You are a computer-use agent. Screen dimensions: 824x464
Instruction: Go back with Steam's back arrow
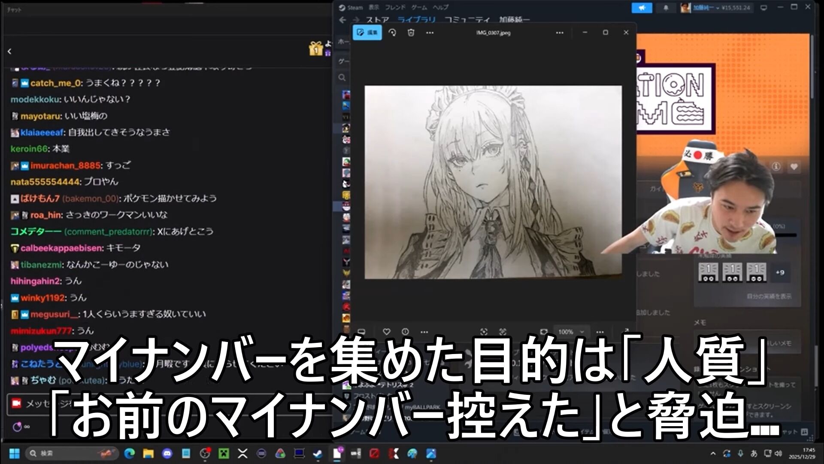tap(342, 20)
